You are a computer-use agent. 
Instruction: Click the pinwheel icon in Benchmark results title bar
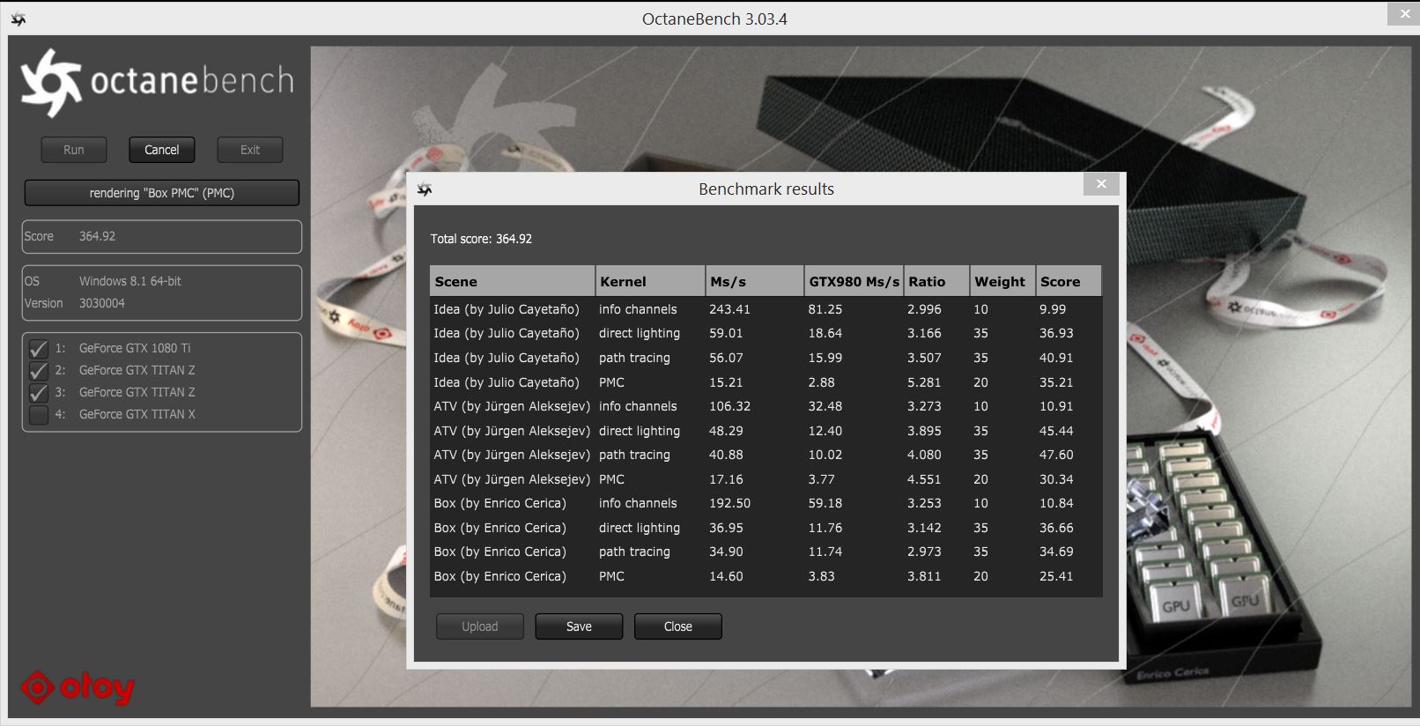point(425,189)
